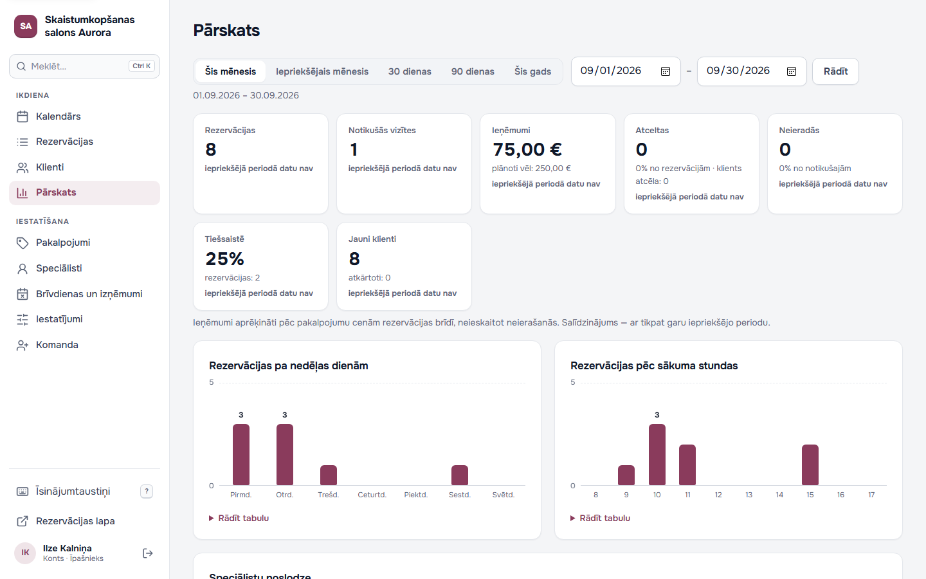
Task: Open the end date calendar picker icon
Action: pos(792,71)
